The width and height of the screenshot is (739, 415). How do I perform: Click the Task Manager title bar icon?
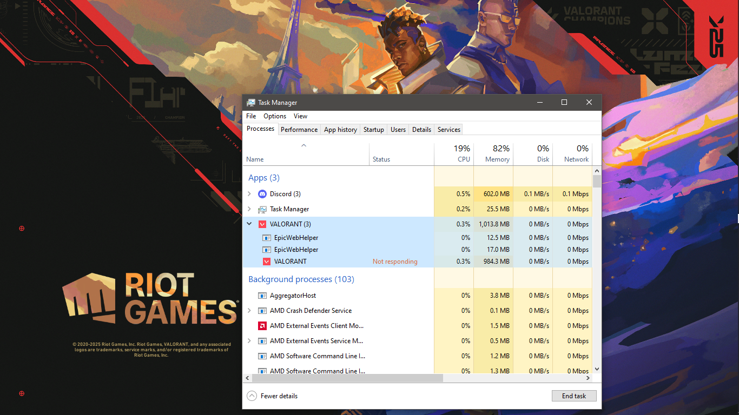point(251,103)
